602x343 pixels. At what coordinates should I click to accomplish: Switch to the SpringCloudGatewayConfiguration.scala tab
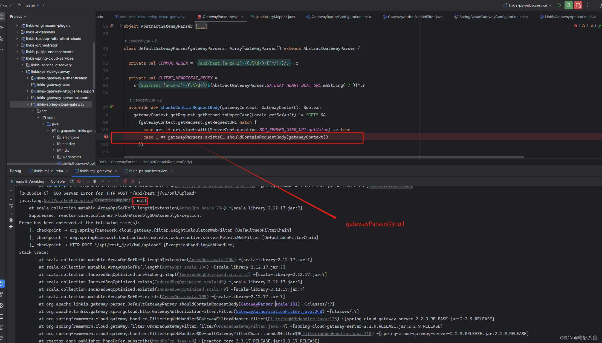tap(491, 17)
